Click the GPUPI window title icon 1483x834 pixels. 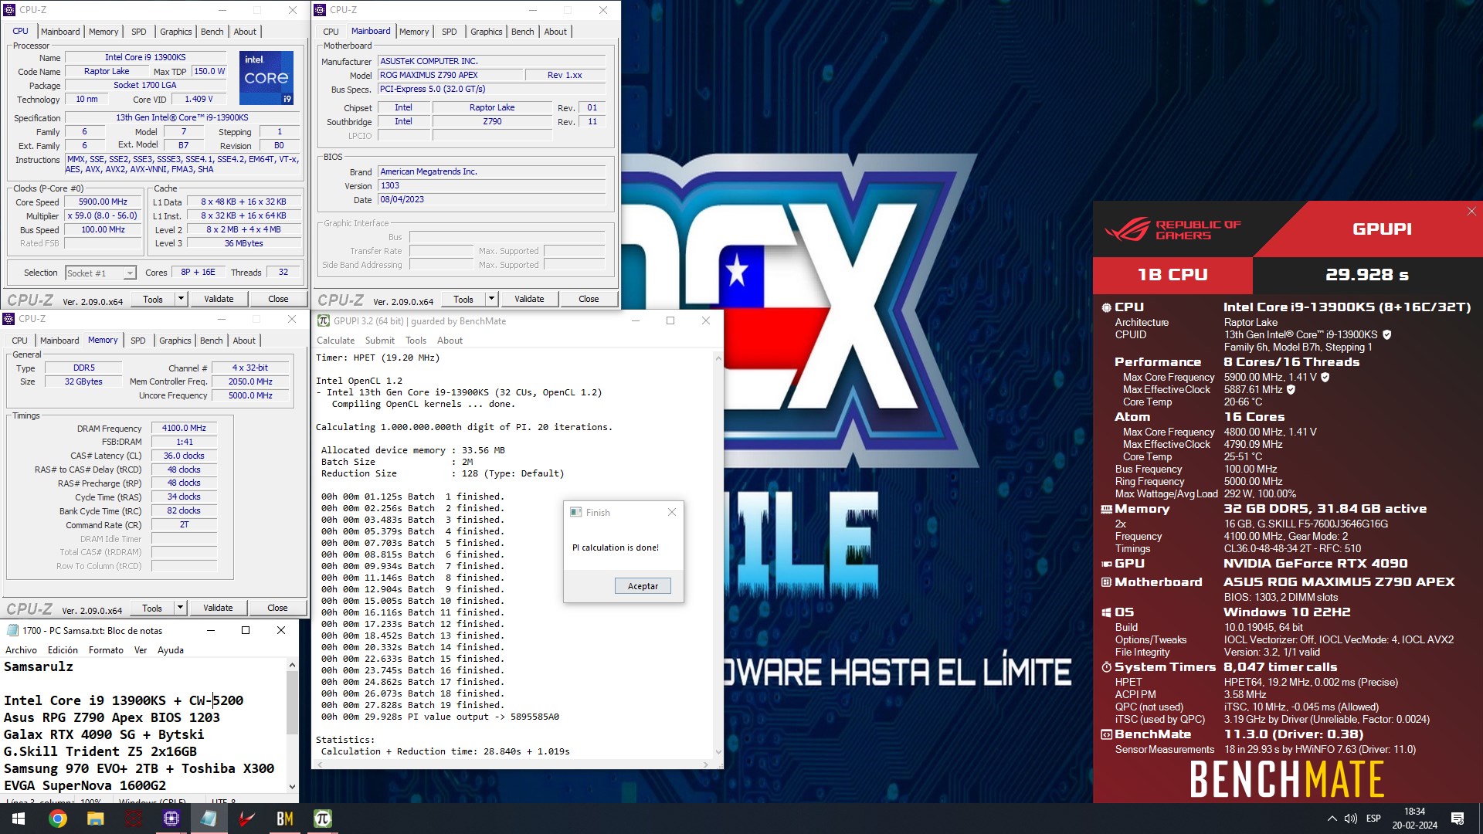pos(324,320)
